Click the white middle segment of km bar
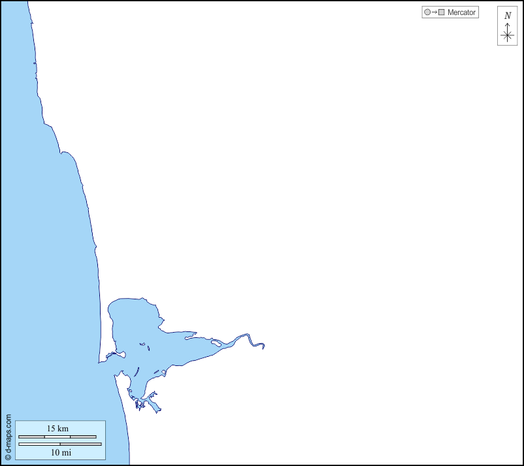 click(x=57, y=437)
